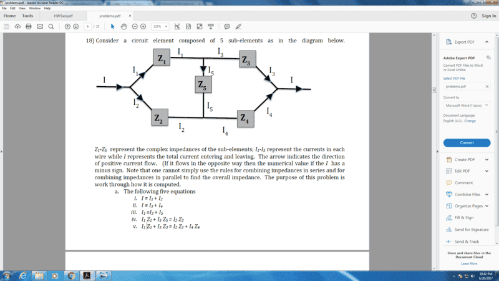Screen dimensions: 499x281
Task: Activate the Highlight text pen tool
Action: 238,26
